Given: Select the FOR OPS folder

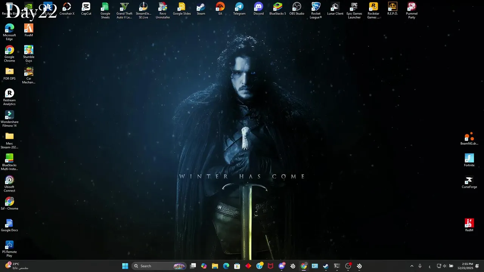Looking at the screenshot, I should pos(9,74).
